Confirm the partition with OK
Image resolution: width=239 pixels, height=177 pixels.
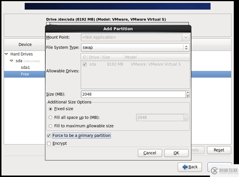[x=176, y=153]
